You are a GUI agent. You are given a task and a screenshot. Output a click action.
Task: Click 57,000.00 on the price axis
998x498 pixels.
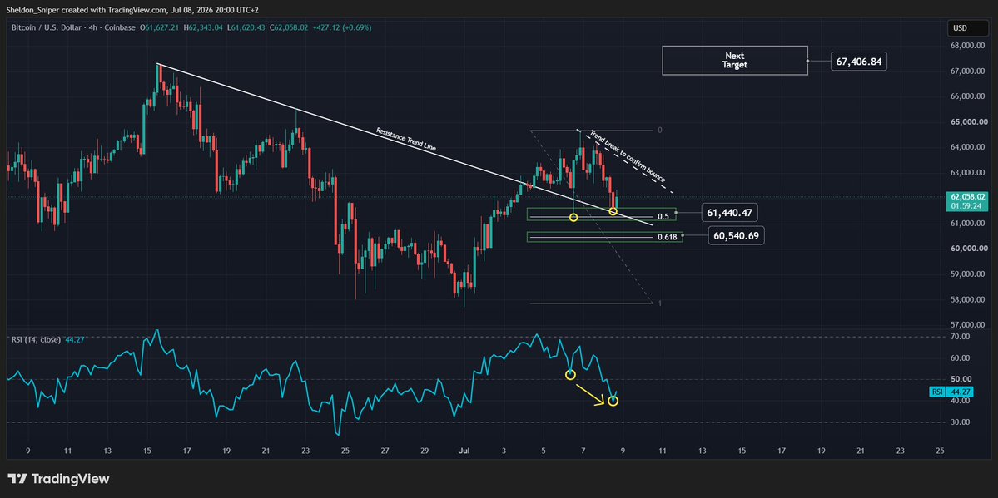968,325
